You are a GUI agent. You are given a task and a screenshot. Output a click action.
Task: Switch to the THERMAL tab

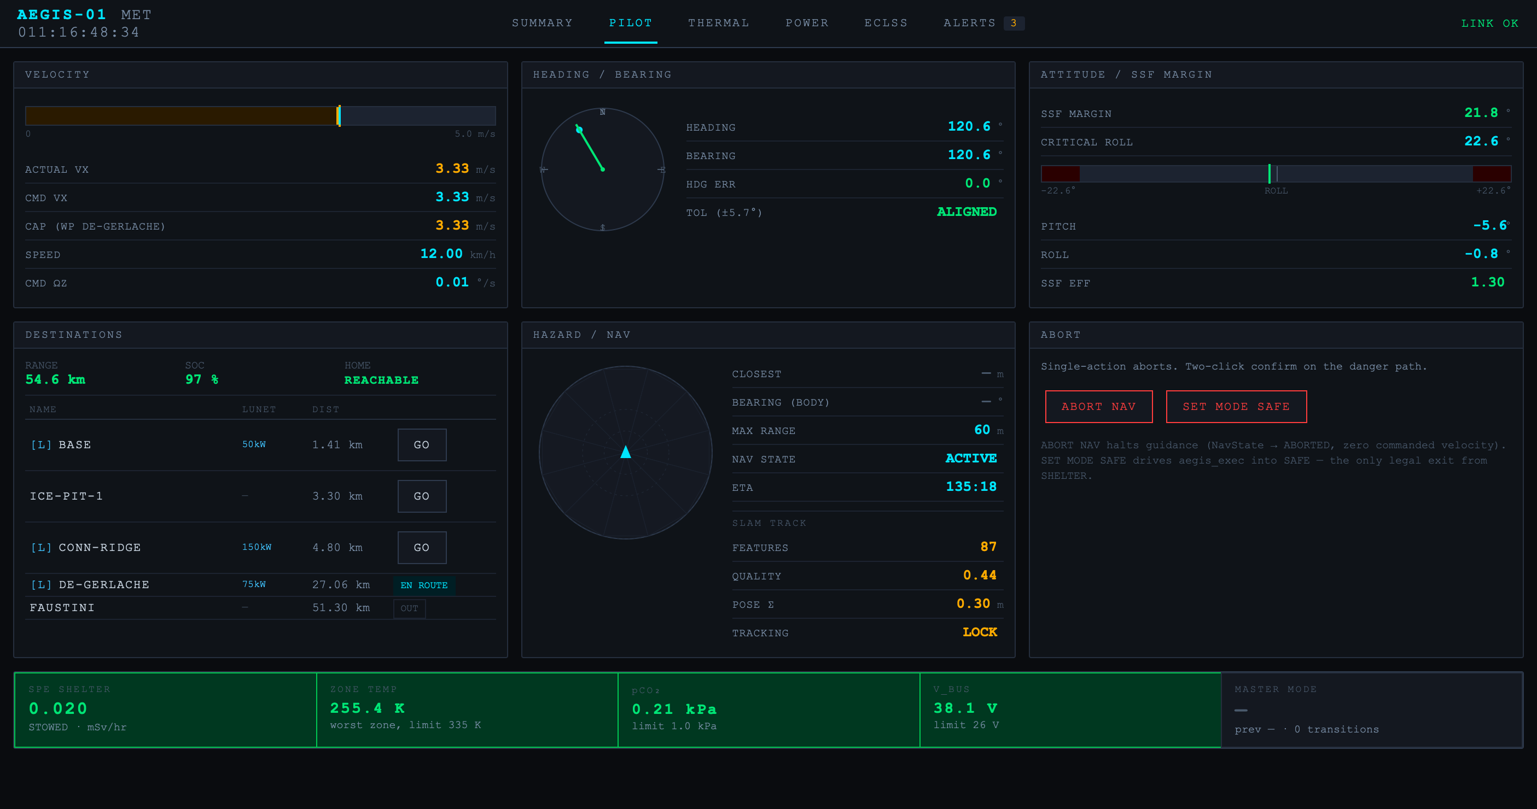click(718, 22)
